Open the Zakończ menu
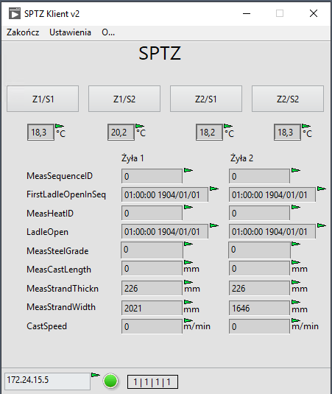Image resolution: width=332 pixels, height=394 pixels. pos(23,32)
